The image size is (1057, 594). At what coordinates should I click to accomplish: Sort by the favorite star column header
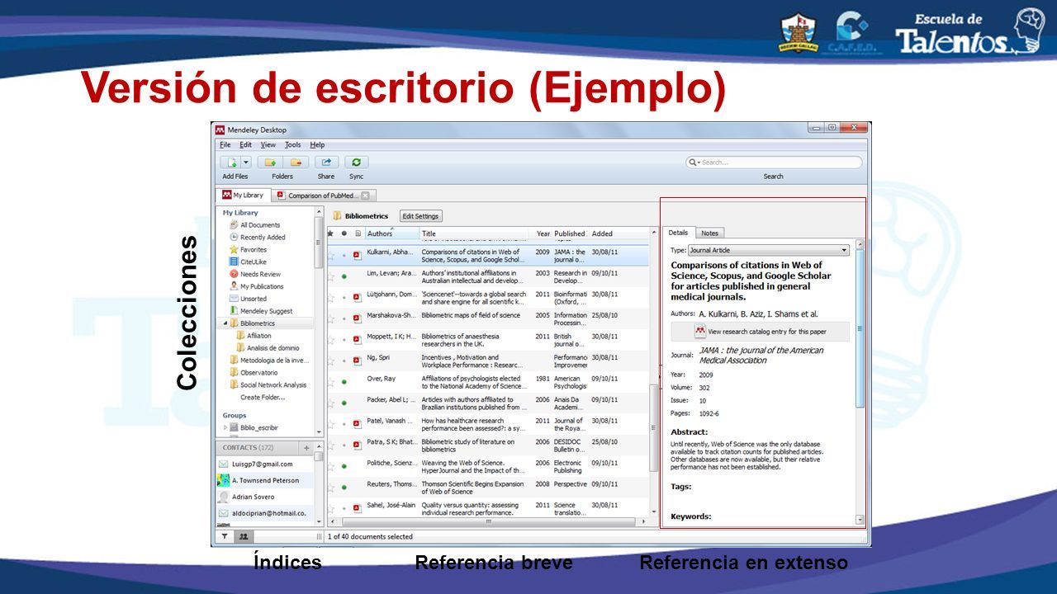click(331, 233)
